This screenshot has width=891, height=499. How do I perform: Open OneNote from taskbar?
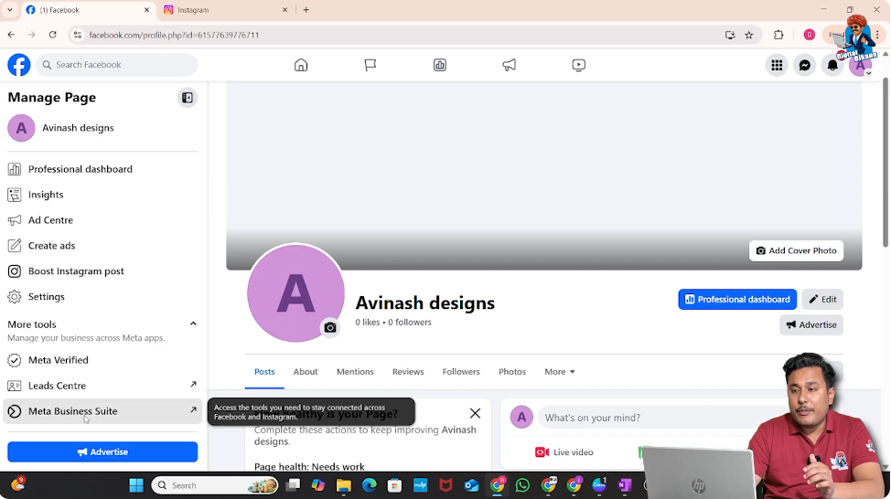pyautogui.click(x=625, y=485)
